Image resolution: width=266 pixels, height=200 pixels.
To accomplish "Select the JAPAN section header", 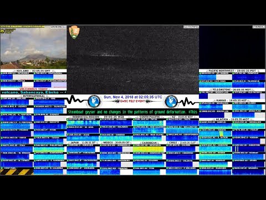I will 83,143.
